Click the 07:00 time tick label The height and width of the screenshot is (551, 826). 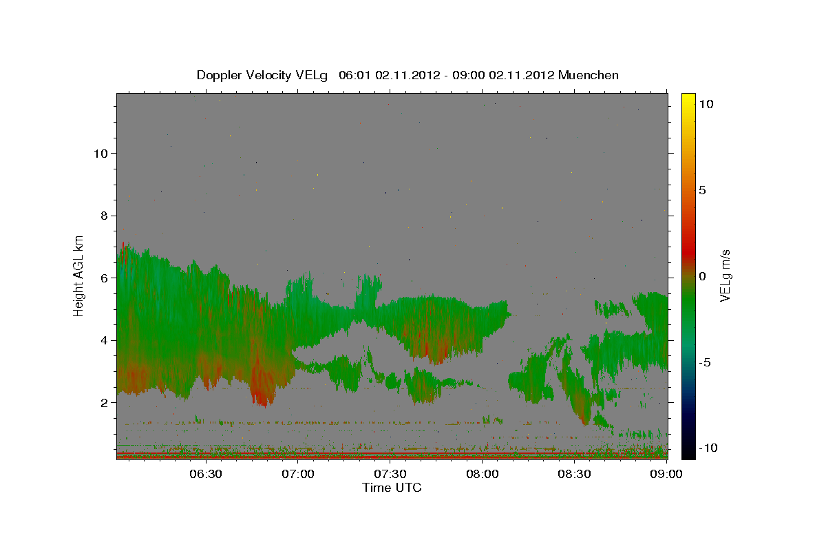click(298, 474)
